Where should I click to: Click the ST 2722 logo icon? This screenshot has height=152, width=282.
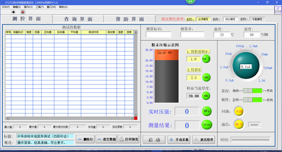coord(278,10)
